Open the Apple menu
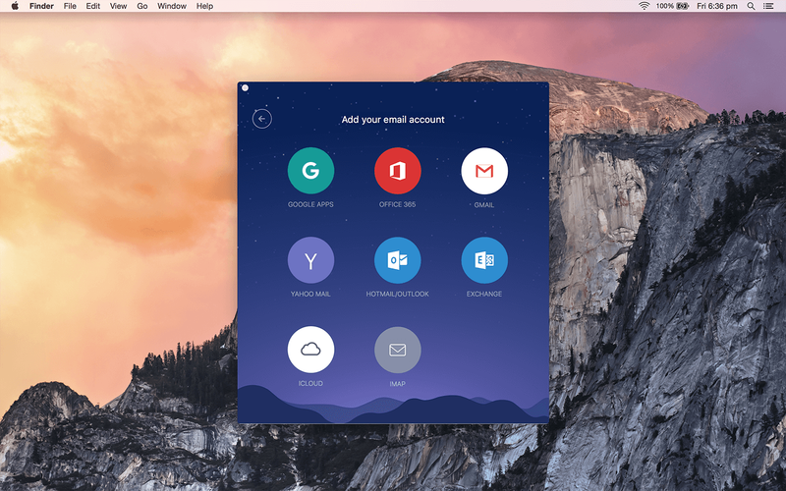 tap(15, 6)
